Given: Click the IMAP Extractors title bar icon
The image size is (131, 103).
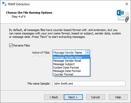Looking at the screenshot, I should [x=4, y=4].
